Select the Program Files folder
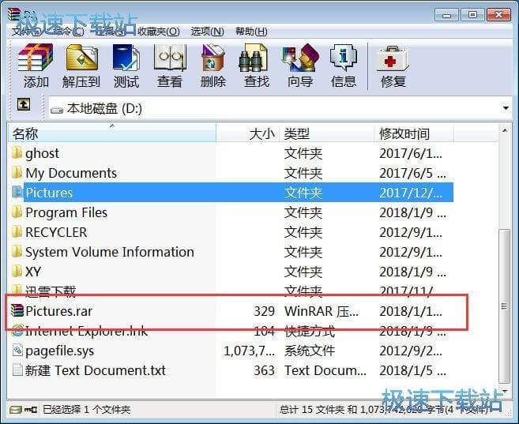Screen dimensions: 519x424 pyautogui.click(x=66, y=212)
